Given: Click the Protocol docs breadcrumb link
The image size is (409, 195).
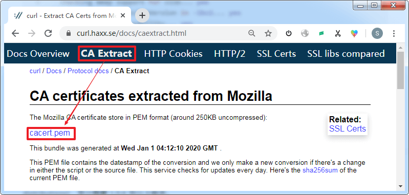Looking at the screenshot, I should tap(88, 71).
